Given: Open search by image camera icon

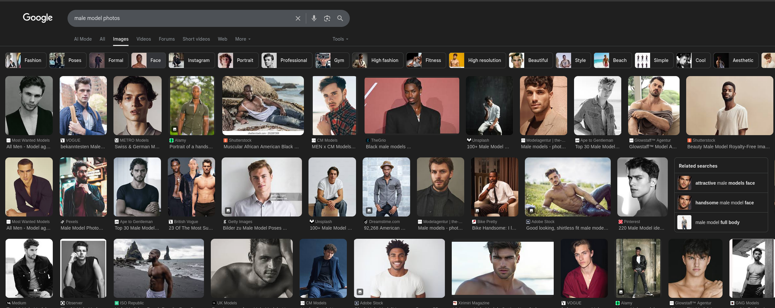Looking at the screenshot, I should 327,18.
